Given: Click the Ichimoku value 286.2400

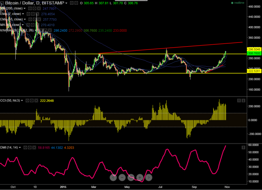Looking at the screenshot, I should [60, 31].
